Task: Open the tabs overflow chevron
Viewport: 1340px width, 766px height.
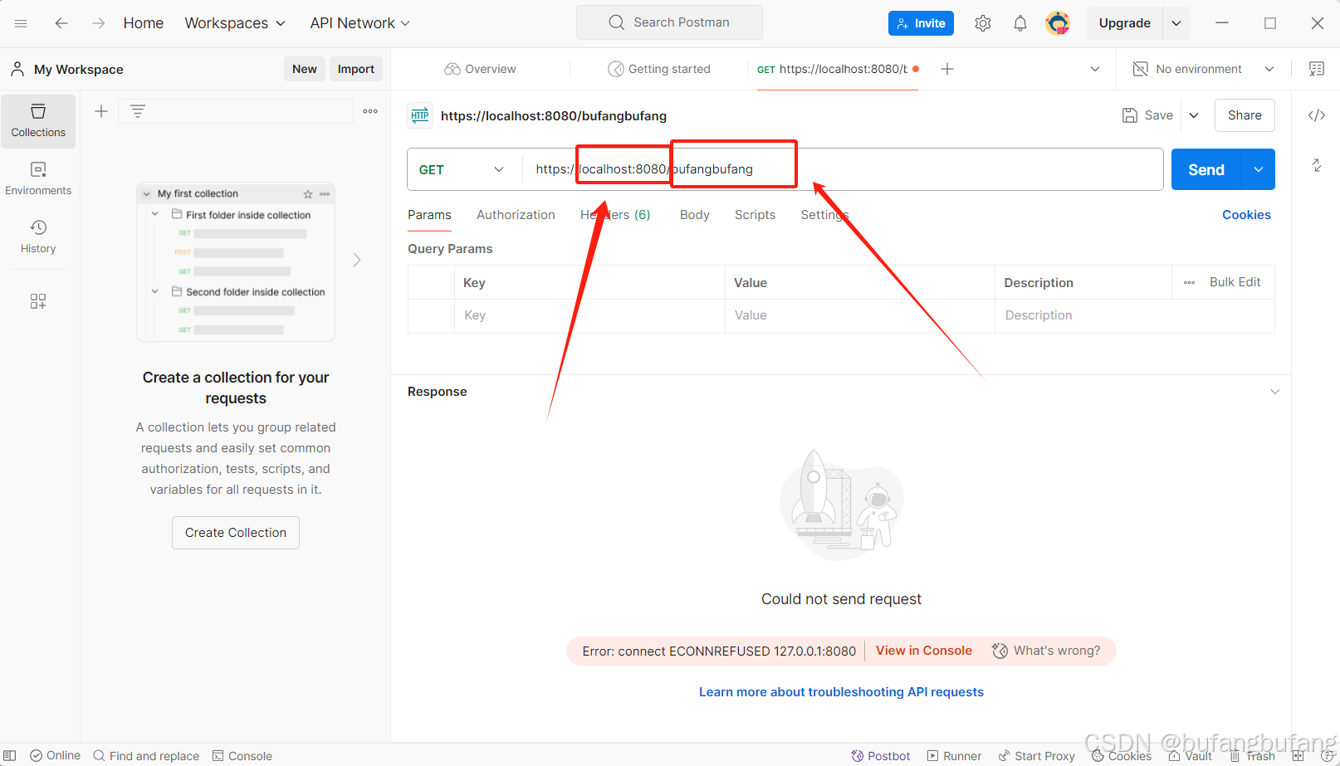Action: point(1095,69)
